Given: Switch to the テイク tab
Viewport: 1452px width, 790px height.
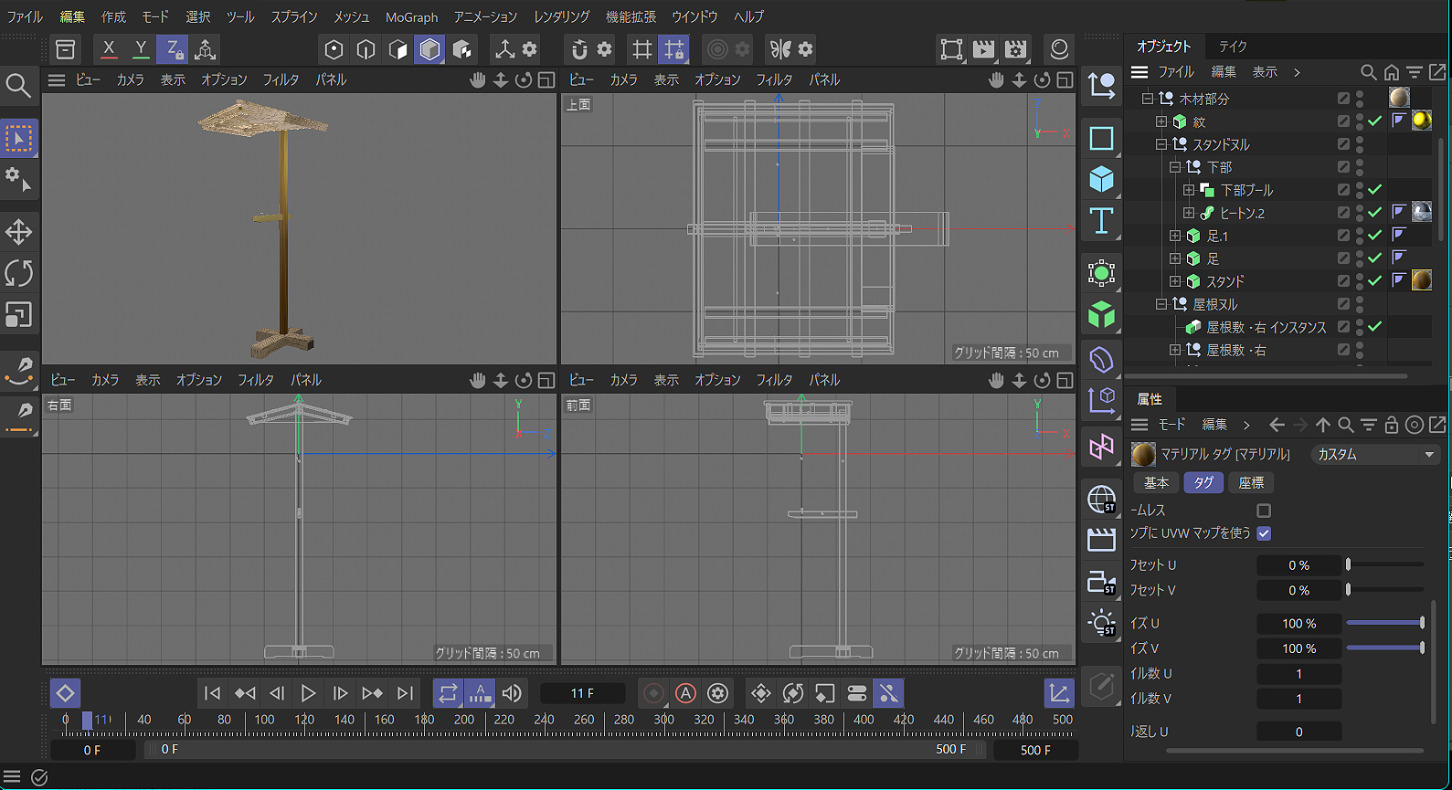Looking at the screenshot, I should pos(1233,46).
